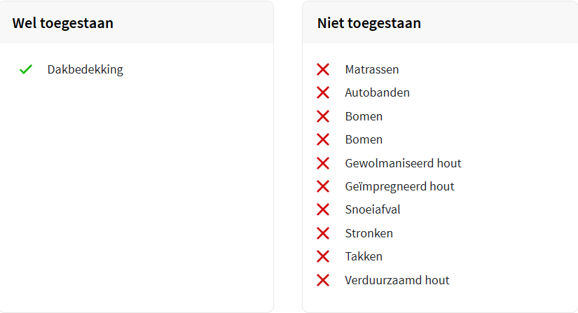Image resolution: width=578 pixels, height=313 pixels.
Task: Select the 'Wel toegestaan' panel heading
Action: [63, 23]
